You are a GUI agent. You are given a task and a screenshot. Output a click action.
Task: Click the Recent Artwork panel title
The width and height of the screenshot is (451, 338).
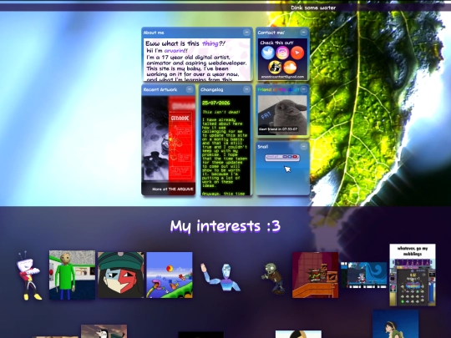160,89
